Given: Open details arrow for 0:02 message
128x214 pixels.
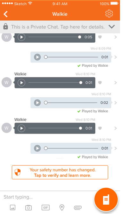Looking at the screenshot, I should coord(116,103).
